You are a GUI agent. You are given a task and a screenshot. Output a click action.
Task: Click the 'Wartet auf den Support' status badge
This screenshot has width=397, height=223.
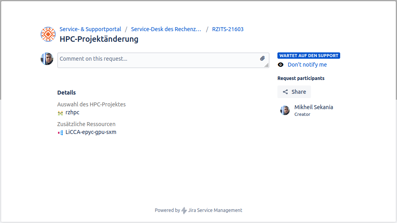(309, 56)
